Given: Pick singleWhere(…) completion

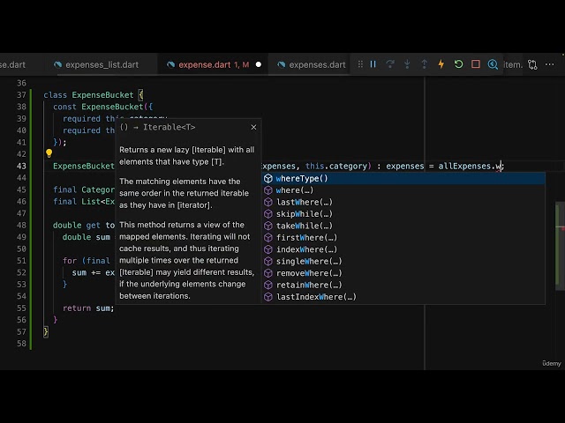Looking at the screenshot, I should [403, 262].
